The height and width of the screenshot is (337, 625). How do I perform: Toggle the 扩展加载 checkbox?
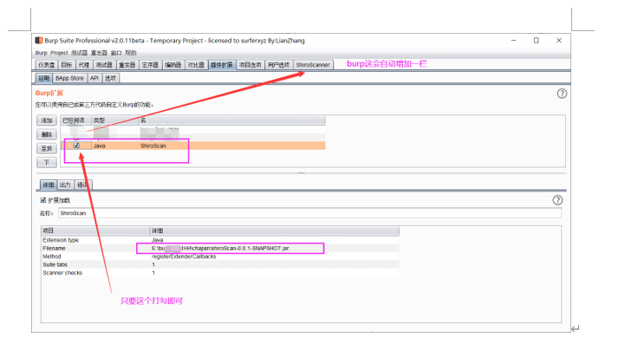43,200
